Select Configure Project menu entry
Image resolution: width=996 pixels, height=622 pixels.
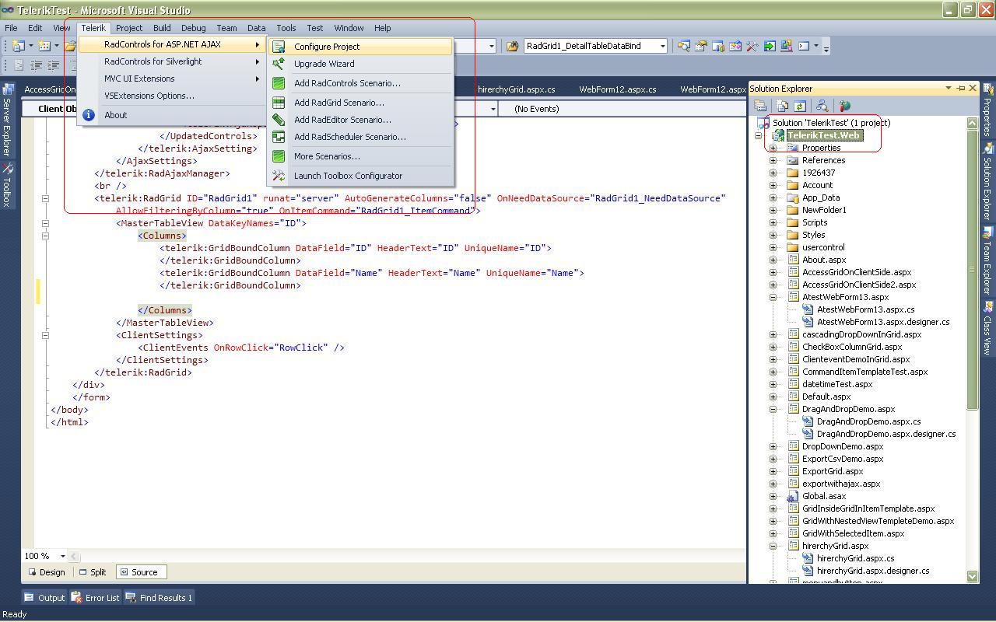pos(327,47)
